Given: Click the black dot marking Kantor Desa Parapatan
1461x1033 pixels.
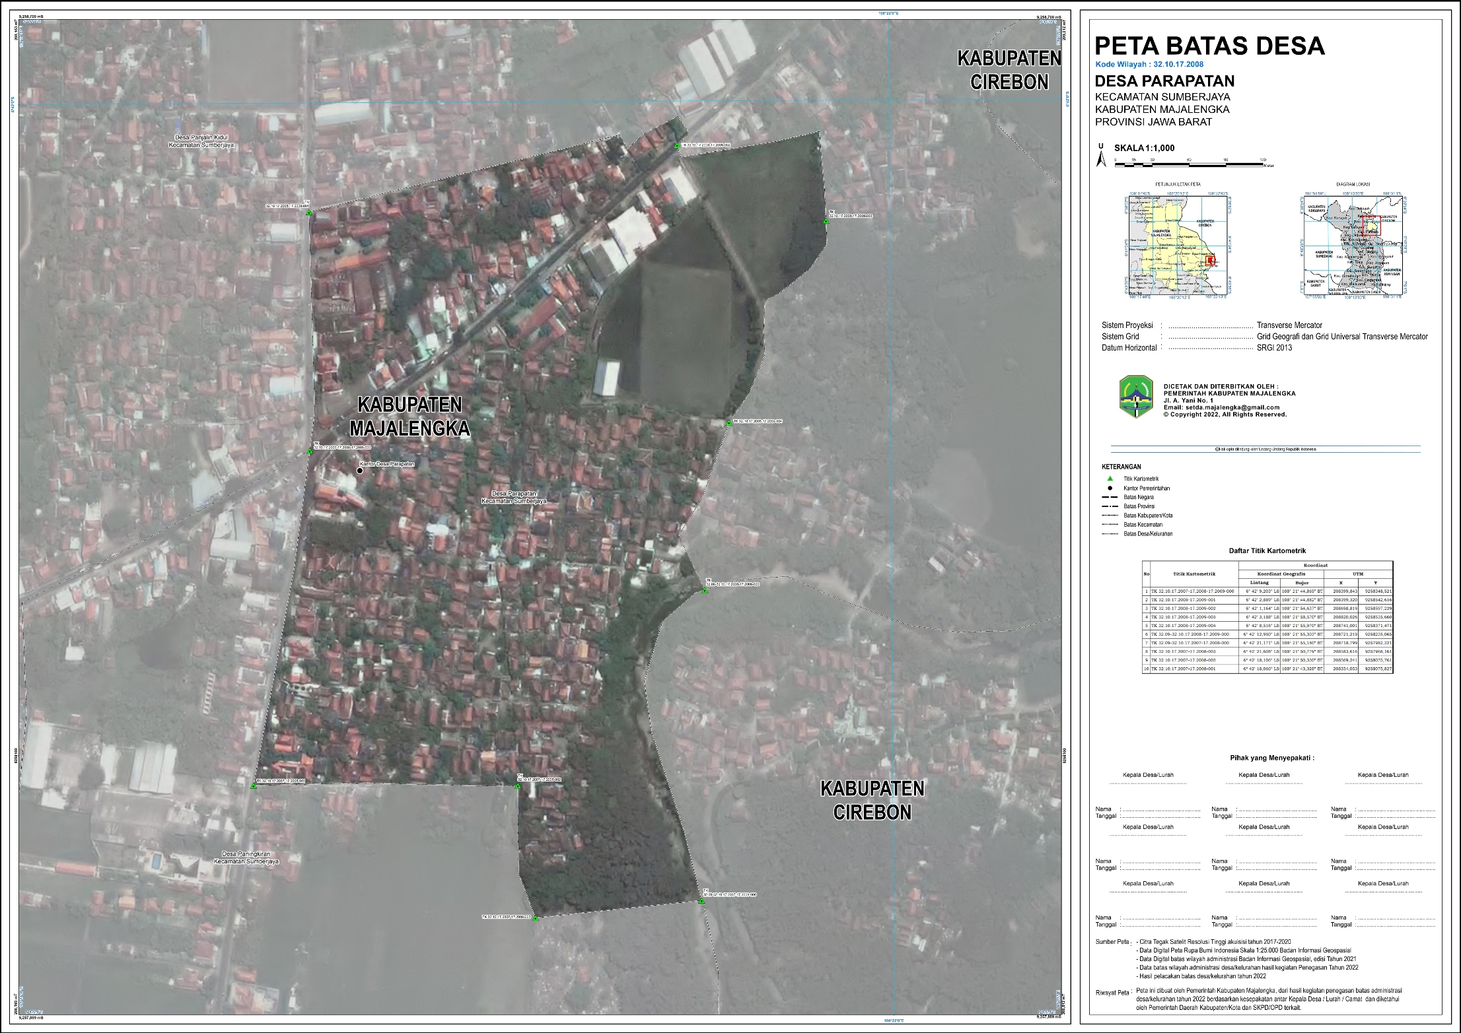Looking at the screenshot, I should point(359,471).
